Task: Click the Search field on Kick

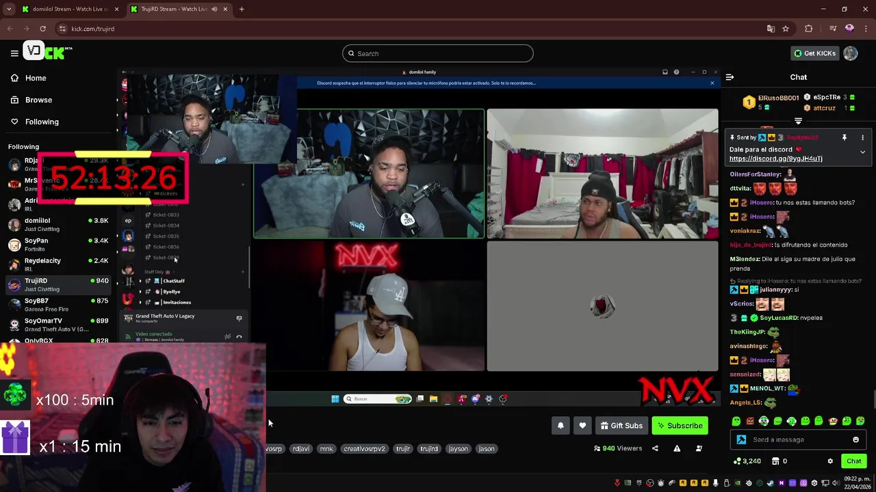Action: pyautogui.click(x=438, y=53)
